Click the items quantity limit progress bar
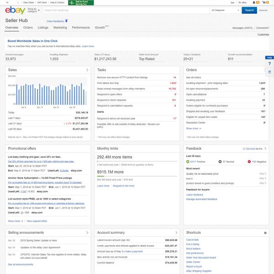274x274 pixels. click(x=137, y=161)
